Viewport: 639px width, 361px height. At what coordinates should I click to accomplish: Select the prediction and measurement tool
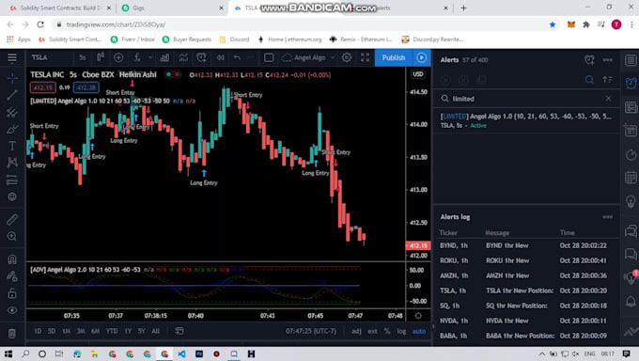click(12, 180)
